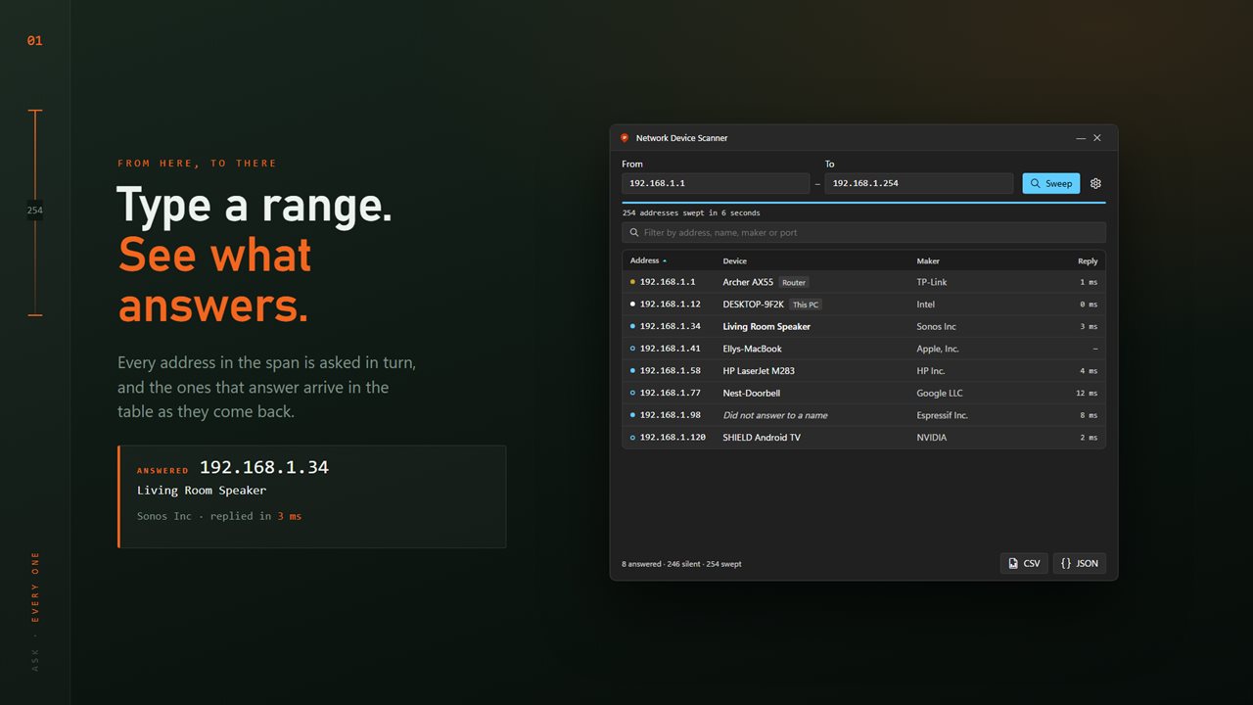This screenshot has width=1253, height=705.
Task: Click the status dot beside 192.168.1.1
Action: [632, 282]
